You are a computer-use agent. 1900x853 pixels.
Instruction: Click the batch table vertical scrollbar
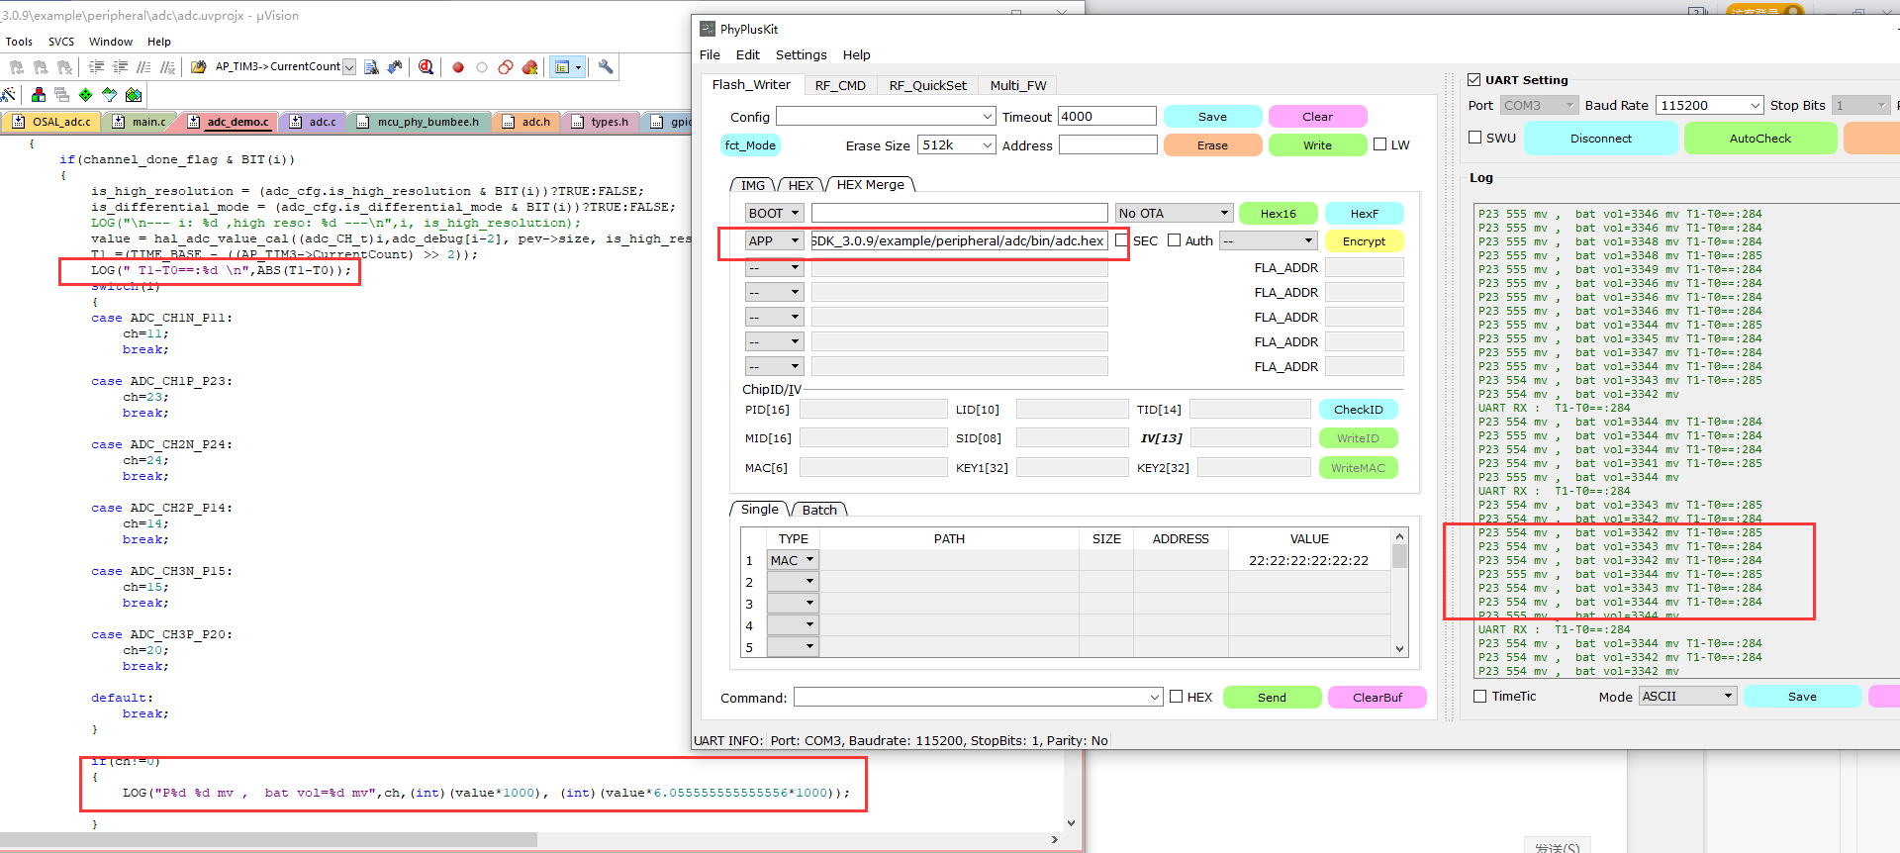pos(1399,592)
